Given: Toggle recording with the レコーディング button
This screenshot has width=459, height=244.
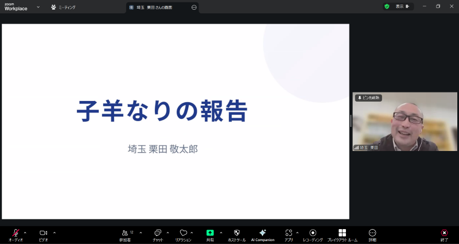Looking at the screenshot, I should [x=313, y=233].
